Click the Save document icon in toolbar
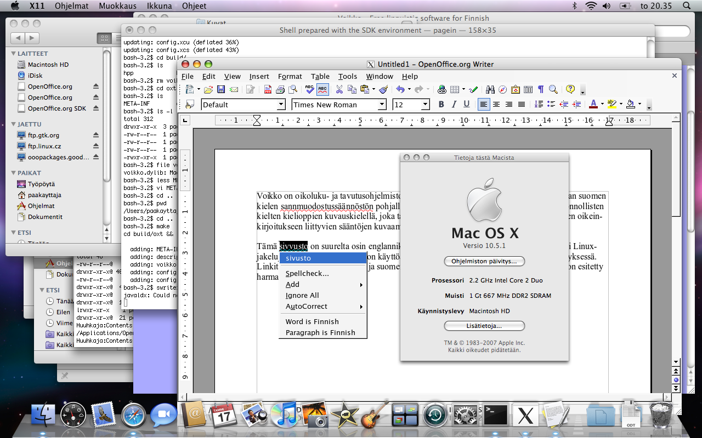 pos(221,89)
